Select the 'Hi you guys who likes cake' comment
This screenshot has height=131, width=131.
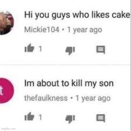pos(77,15)
